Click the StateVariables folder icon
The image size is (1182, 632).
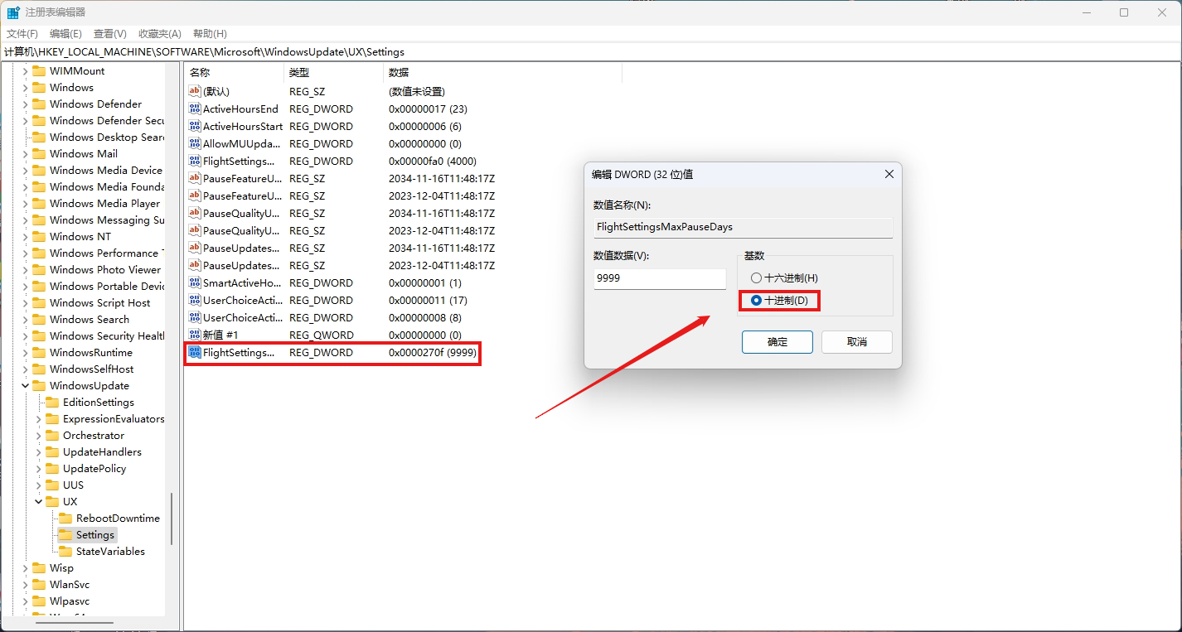pyautogui.click(x=65, y=552)
